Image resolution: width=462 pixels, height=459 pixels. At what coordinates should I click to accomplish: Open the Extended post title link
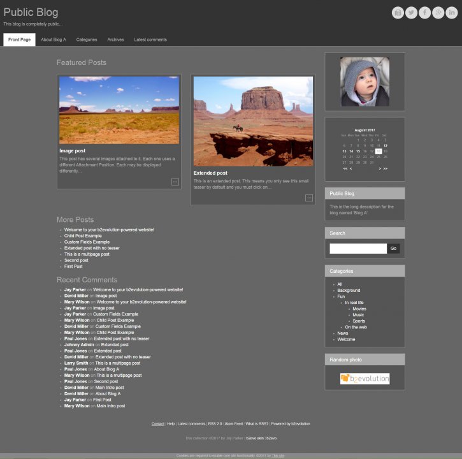tap(210, 173)
